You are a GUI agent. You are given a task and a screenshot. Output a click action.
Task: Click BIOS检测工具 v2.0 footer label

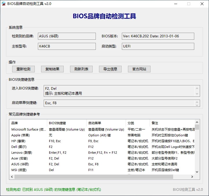point(188,189)
